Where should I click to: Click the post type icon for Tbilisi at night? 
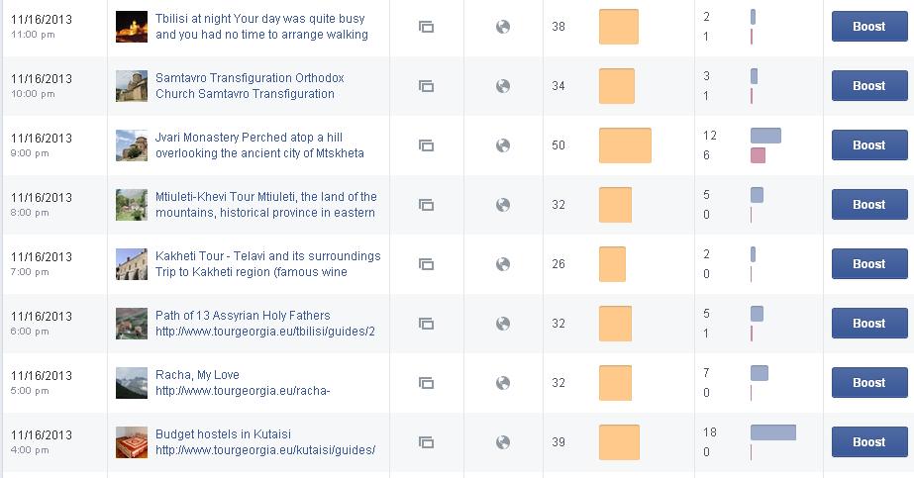coord(426,27)
